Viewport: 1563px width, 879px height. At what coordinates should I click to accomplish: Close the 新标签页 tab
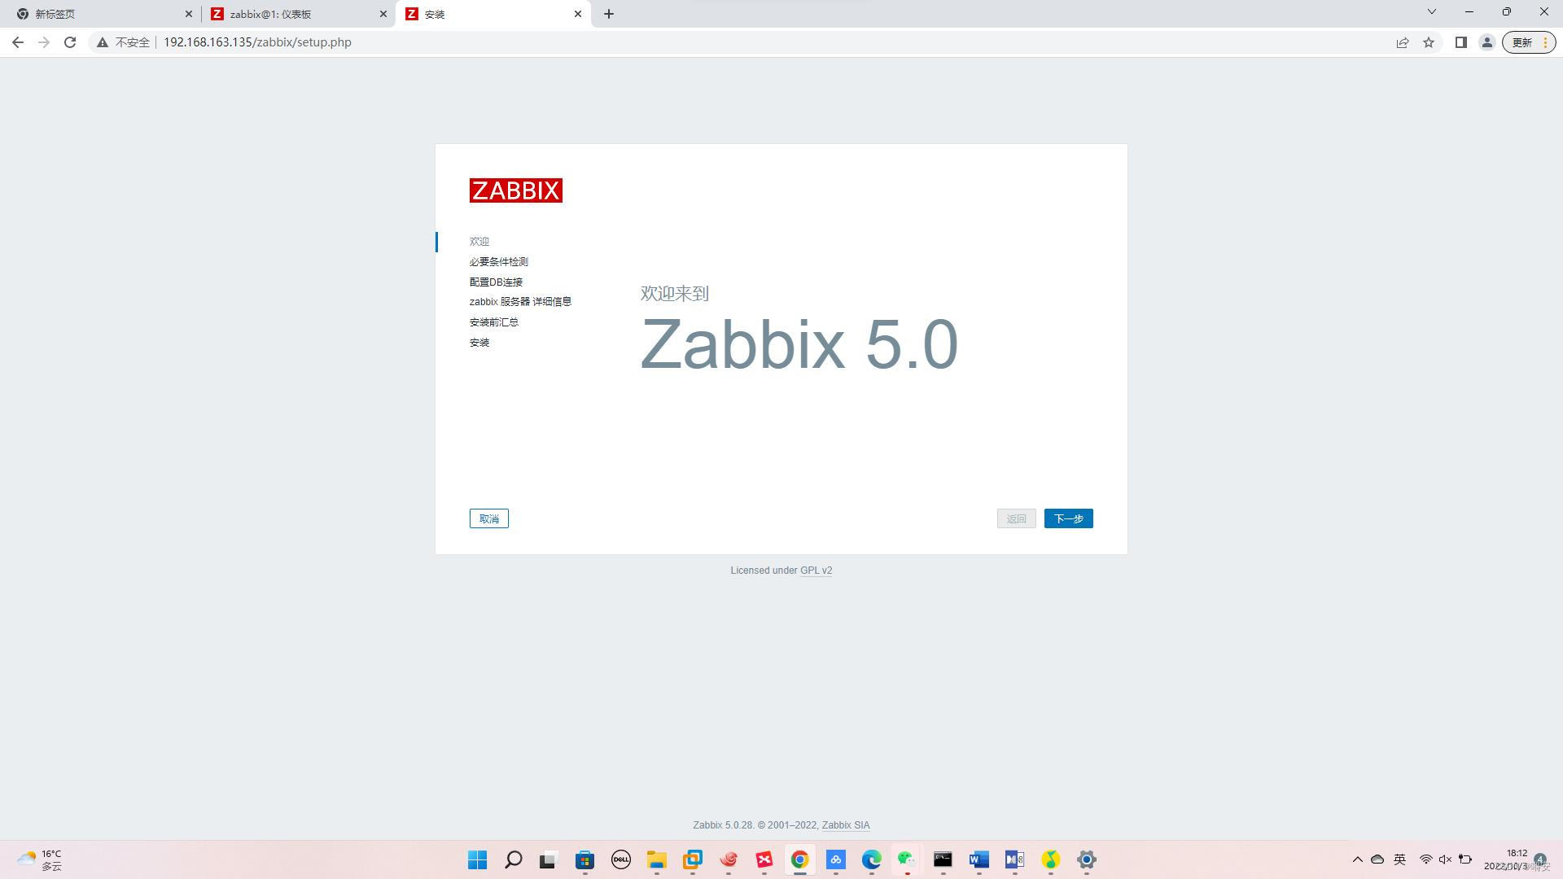click(x=189, y=14)
